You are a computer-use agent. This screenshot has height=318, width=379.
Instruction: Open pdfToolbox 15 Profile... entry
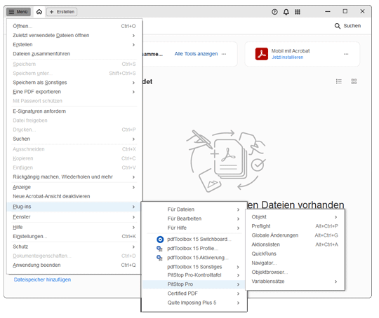[x=194, y=248]
